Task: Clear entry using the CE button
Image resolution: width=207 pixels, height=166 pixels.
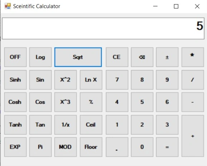Action: point(117,57)
